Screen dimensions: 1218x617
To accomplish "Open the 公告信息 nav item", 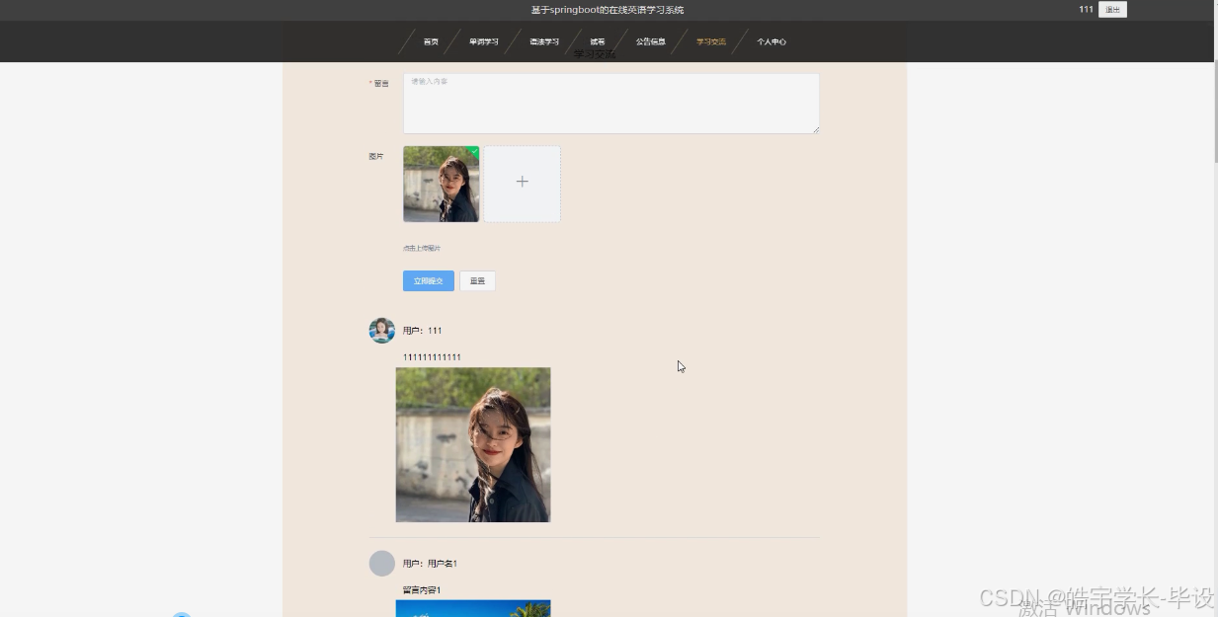I will point(650,41).
